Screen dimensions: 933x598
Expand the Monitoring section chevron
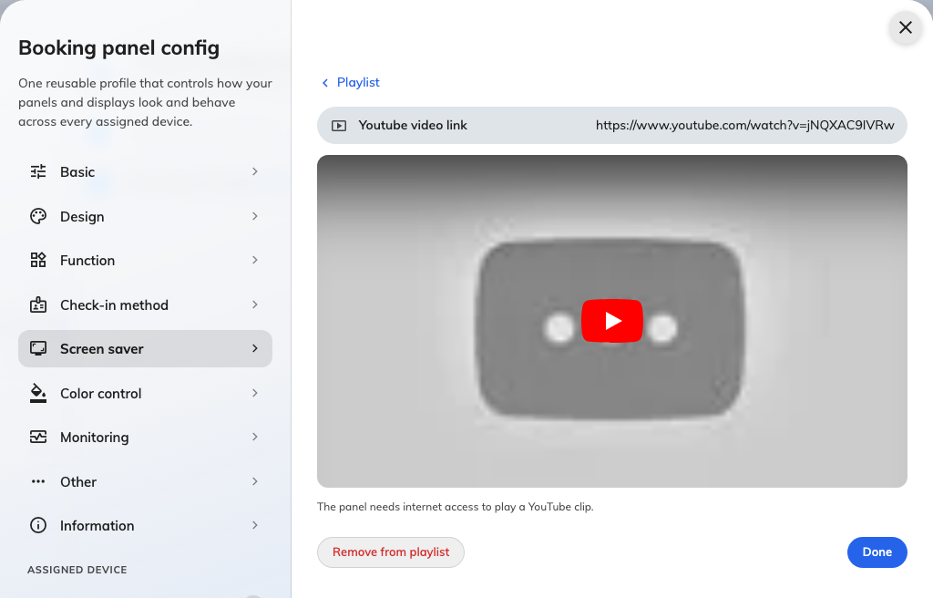[x=255, y=437]
